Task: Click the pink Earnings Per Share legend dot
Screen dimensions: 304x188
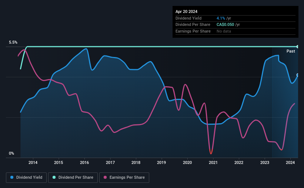Action: [x=105, y=177]
